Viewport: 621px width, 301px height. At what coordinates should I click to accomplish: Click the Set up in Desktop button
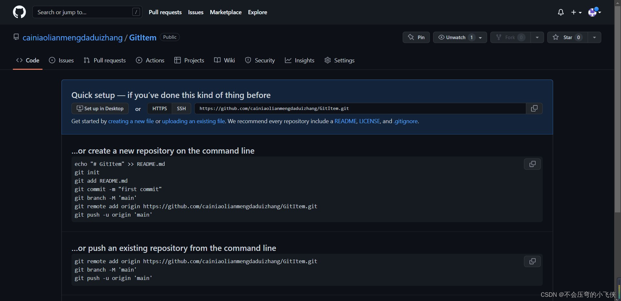[100, 109]
